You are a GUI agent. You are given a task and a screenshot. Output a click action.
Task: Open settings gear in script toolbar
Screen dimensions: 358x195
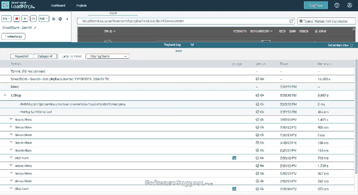coord(60,19)
